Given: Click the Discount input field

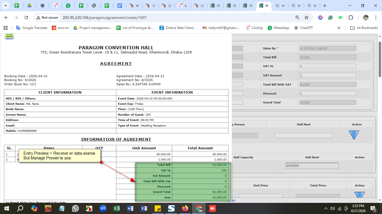Looking at the screenshot, I should (x=328, y=94).
